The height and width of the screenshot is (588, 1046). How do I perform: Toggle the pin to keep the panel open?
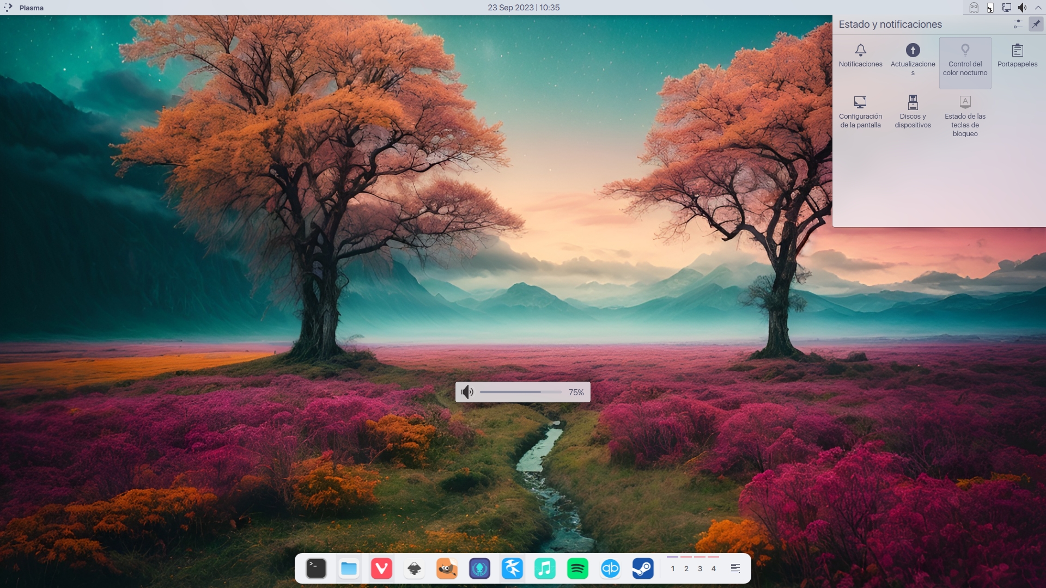point(1036,24)
